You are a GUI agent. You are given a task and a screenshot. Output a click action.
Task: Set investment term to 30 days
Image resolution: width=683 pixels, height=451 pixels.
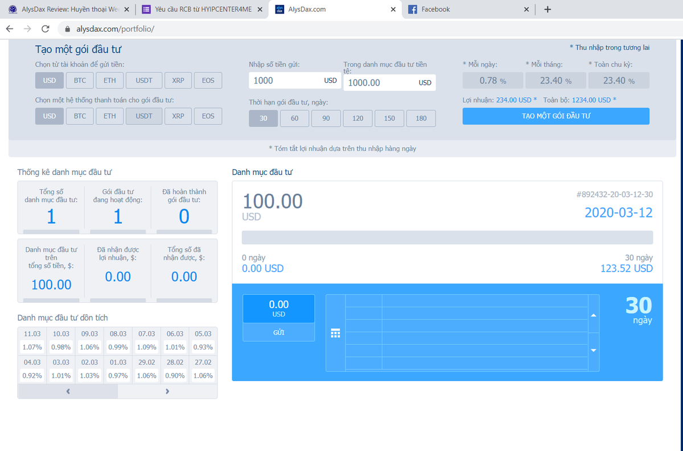tap(264, 118)
